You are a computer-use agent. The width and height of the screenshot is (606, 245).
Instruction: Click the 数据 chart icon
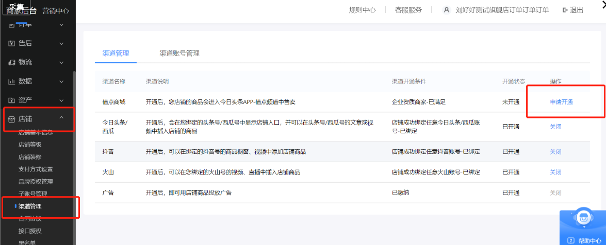tap(11, 81)
